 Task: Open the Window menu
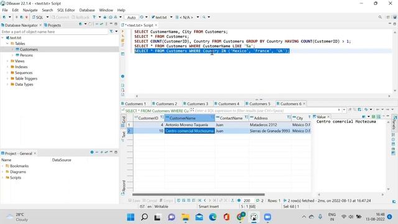click(x=106, y=10)
